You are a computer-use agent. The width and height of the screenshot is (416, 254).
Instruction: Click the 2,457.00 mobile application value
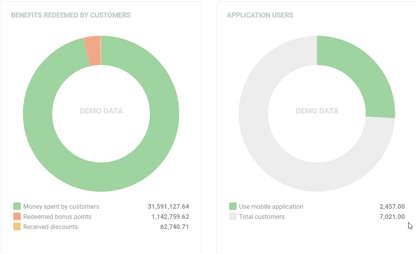pos(392,206)
